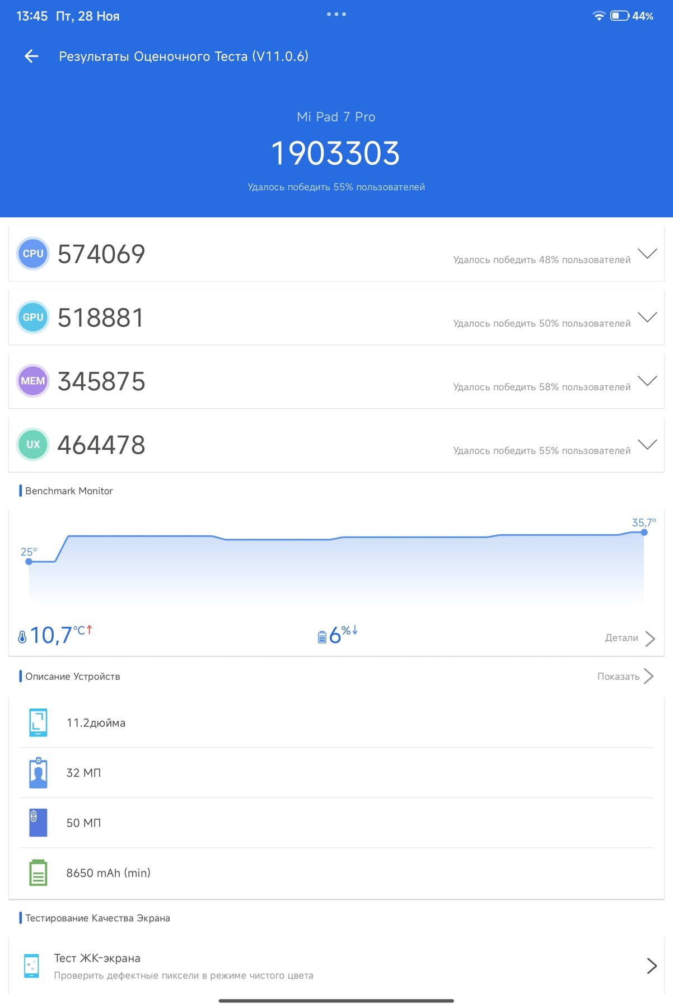Screen dimensions: 673x1008
Task: Open the Тест ЖК-экрана row arrow
Action: click(x=652, y=966)
